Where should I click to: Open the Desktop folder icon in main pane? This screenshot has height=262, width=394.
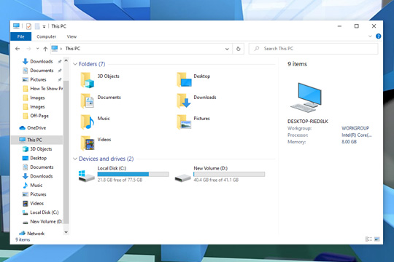click(184, 80)
